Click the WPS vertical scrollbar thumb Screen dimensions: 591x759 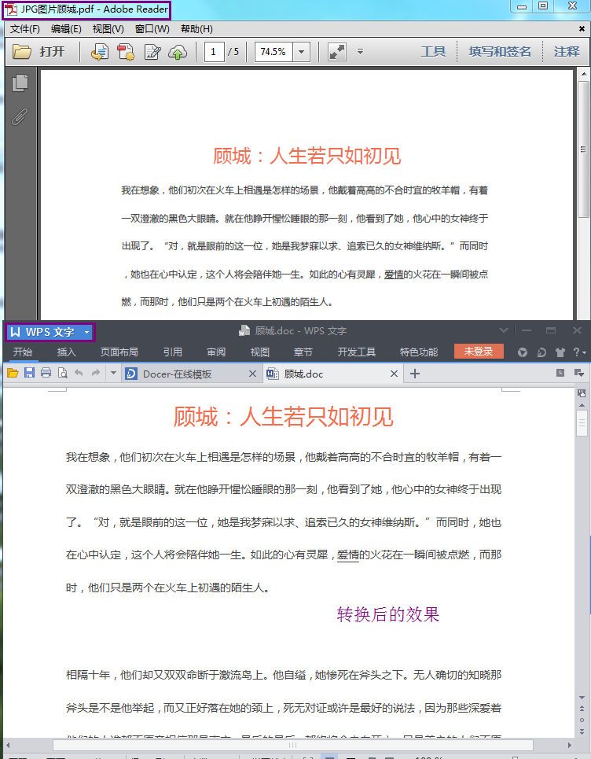(582, 424)
